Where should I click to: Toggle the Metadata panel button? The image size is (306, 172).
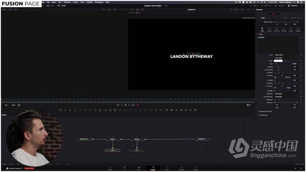pyautogui.click(x=280, y=6)
